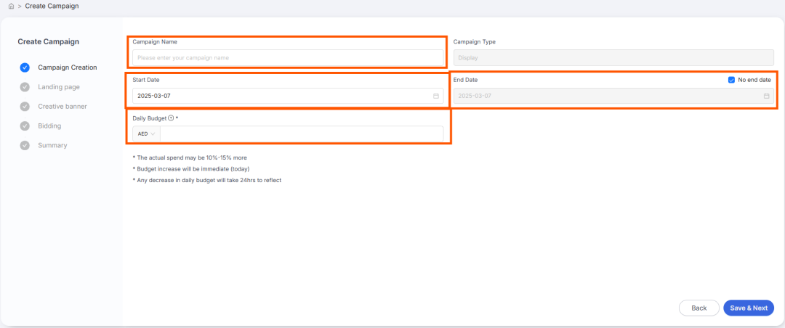Open the Summary step
This screenshot has height=328, width=785.
pos(52,146)
